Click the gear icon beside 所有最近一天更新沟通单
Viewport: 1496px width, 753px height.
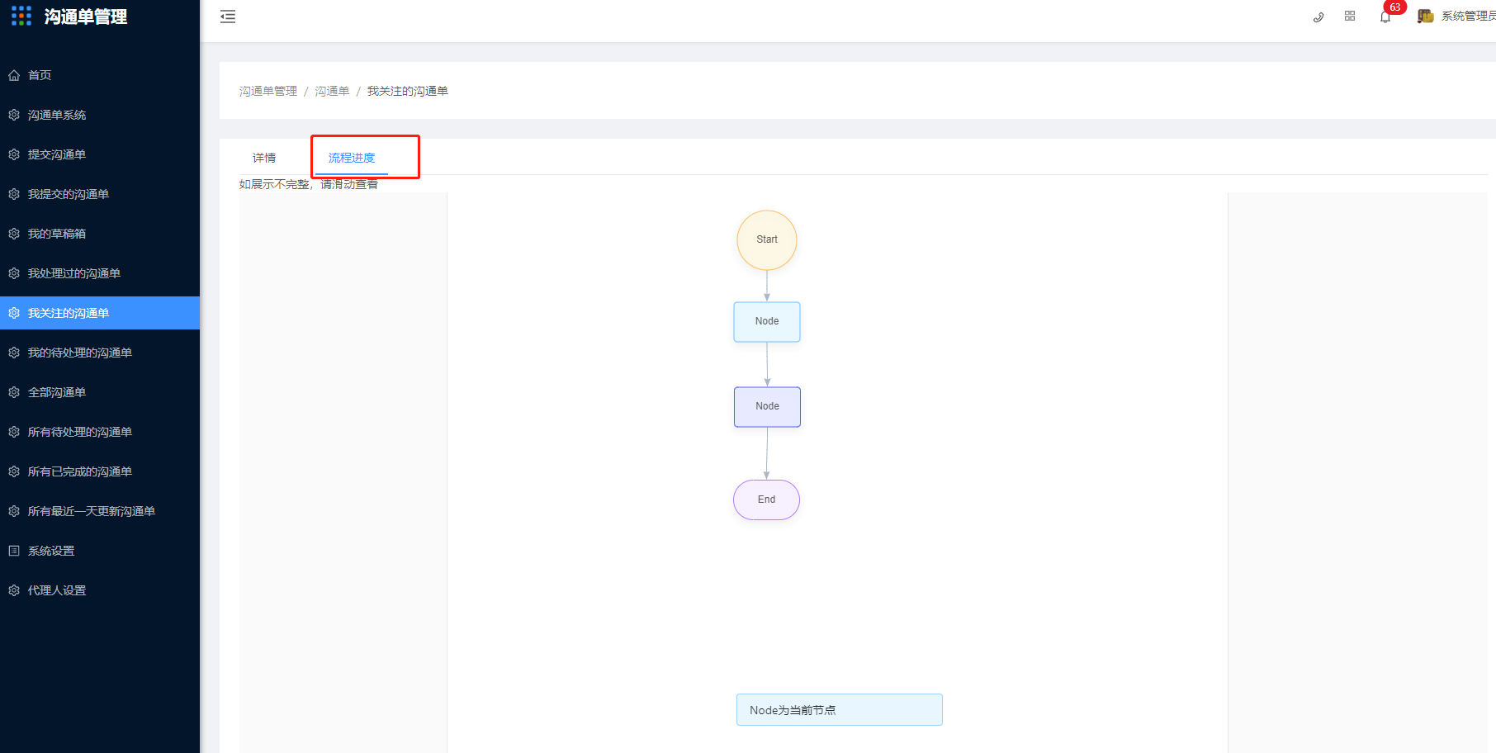pos(14,511)
